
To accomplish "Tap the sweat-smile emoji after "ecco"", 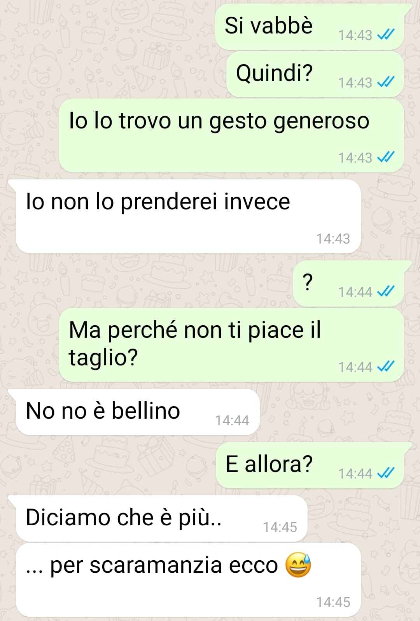I will tap(298, 565).
